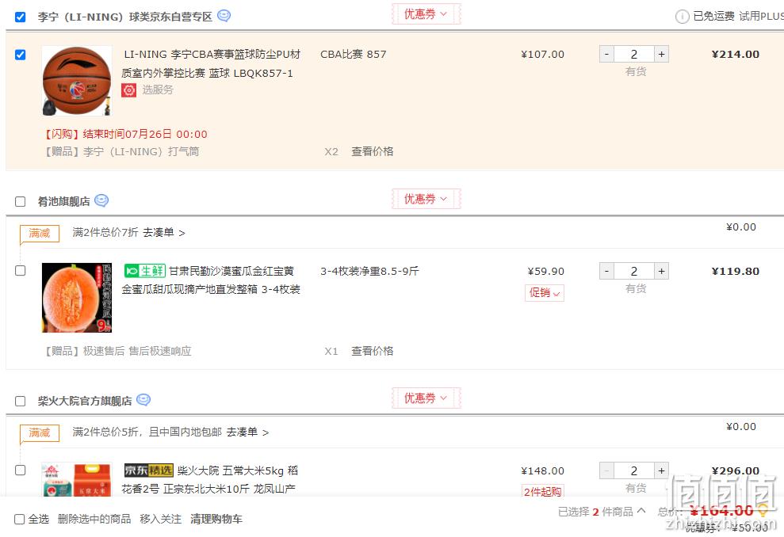
Task: Click the basketball subtotal ¥214.00
Action: pos(735,54)
